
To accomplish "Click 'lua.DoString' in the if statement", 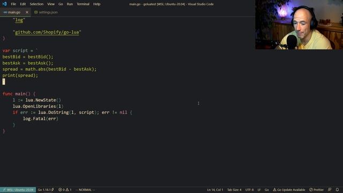I will (x=54, y=112).
